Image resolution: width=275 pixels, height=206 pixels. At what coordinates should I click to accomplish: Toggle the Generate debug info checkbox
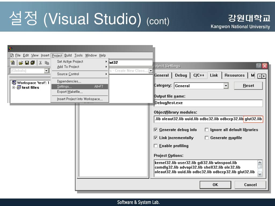(155, 130)
